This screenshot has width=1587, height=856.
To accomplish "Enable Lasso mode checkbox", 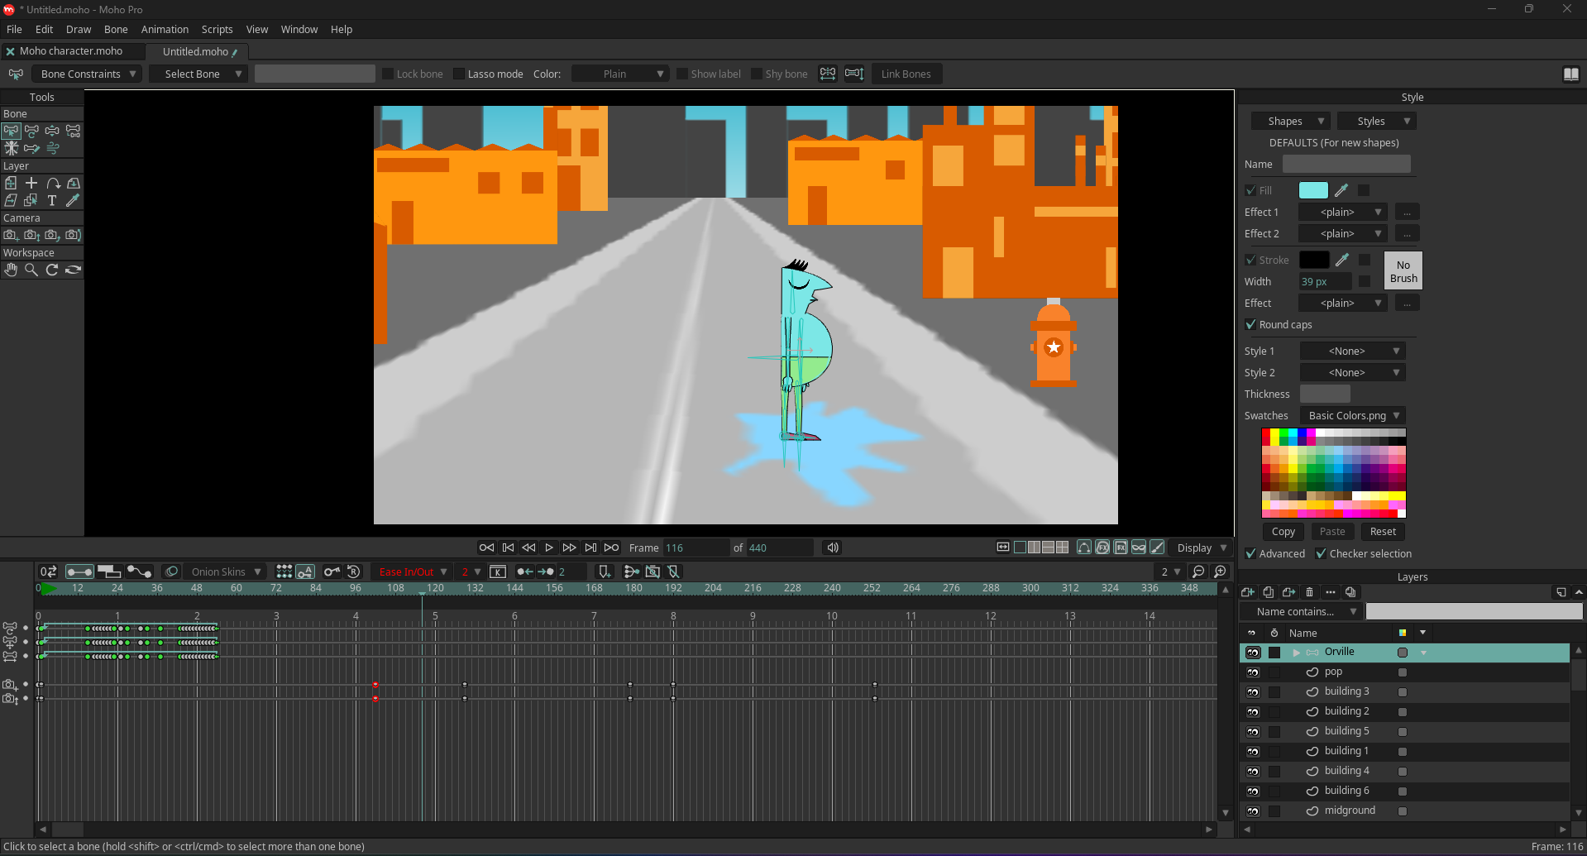I will click(x=459, y=74).
